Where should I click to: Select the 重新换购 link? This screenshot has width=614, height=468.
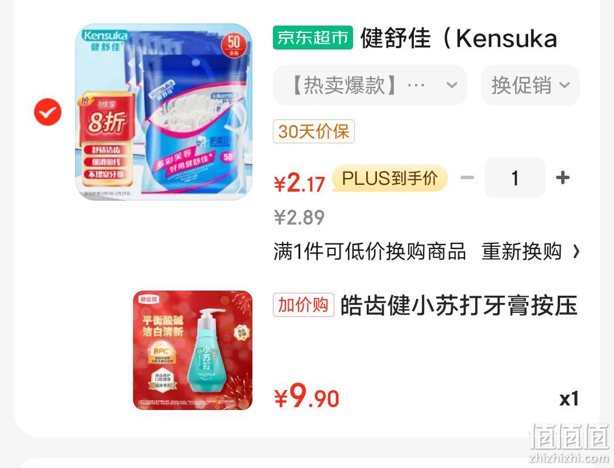[521, 251]
